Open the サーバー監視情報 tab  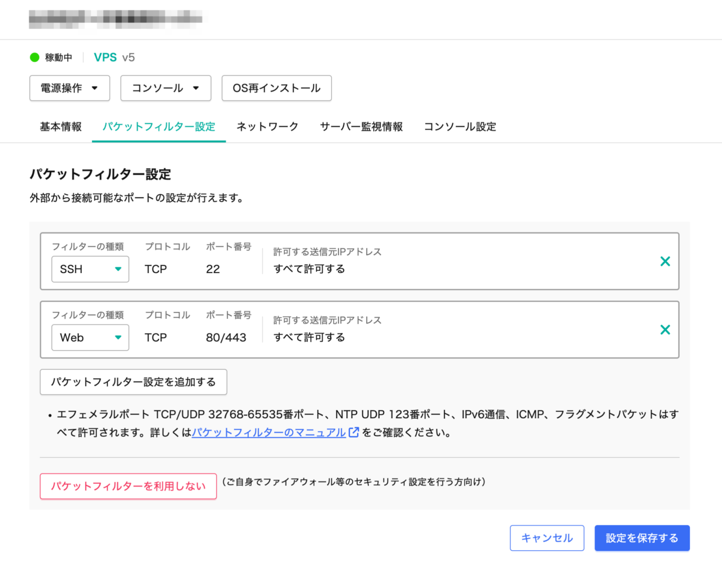point(361,127)
